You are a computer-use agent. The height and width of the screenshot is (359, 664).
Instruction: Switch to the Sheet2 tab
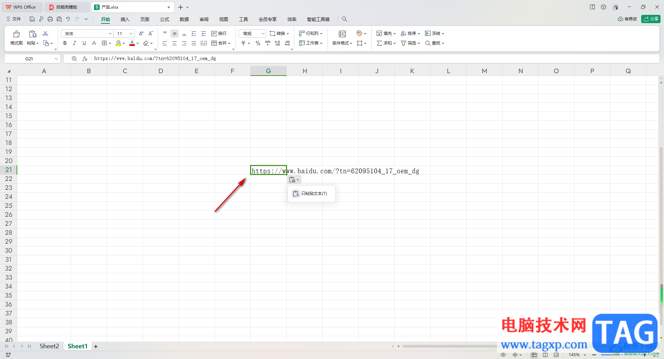pos(49,346)
